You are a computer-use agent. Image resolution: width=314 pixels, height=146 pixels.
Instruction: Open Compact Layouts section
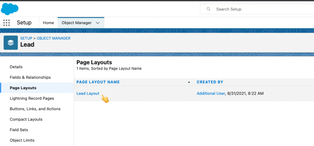coord(26,119)
